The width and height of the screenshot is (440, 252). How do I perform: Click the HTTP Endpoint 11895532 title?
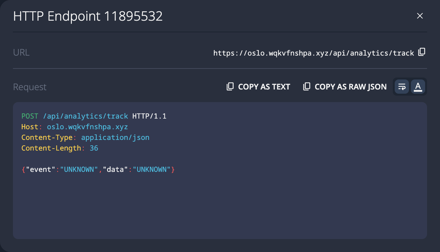(88, 16)
